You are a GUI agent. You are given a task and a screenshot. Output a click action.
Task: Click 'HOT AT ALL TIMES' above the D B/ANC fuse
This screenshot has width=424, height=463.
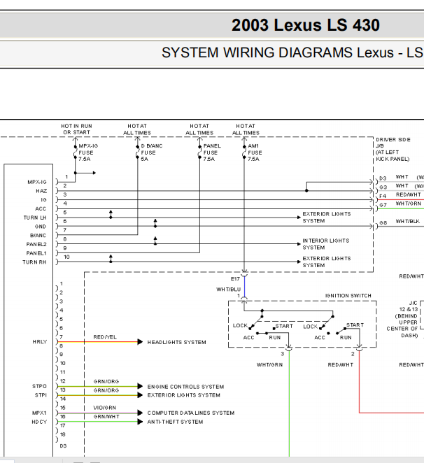click(x=137, y=129)
